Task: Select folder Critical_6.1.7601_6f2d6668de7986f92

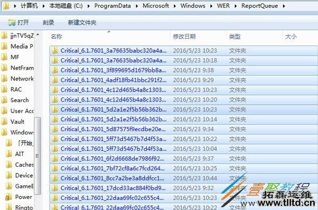Action: click(x=183, y=159)
